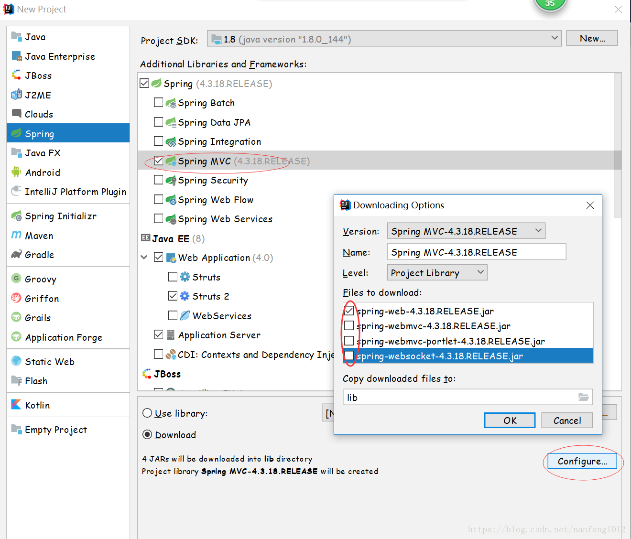Image resolution: width=631 pixels, height=539 pixels.
Task: Select the Download radio button
Action: tap(147, 434)
